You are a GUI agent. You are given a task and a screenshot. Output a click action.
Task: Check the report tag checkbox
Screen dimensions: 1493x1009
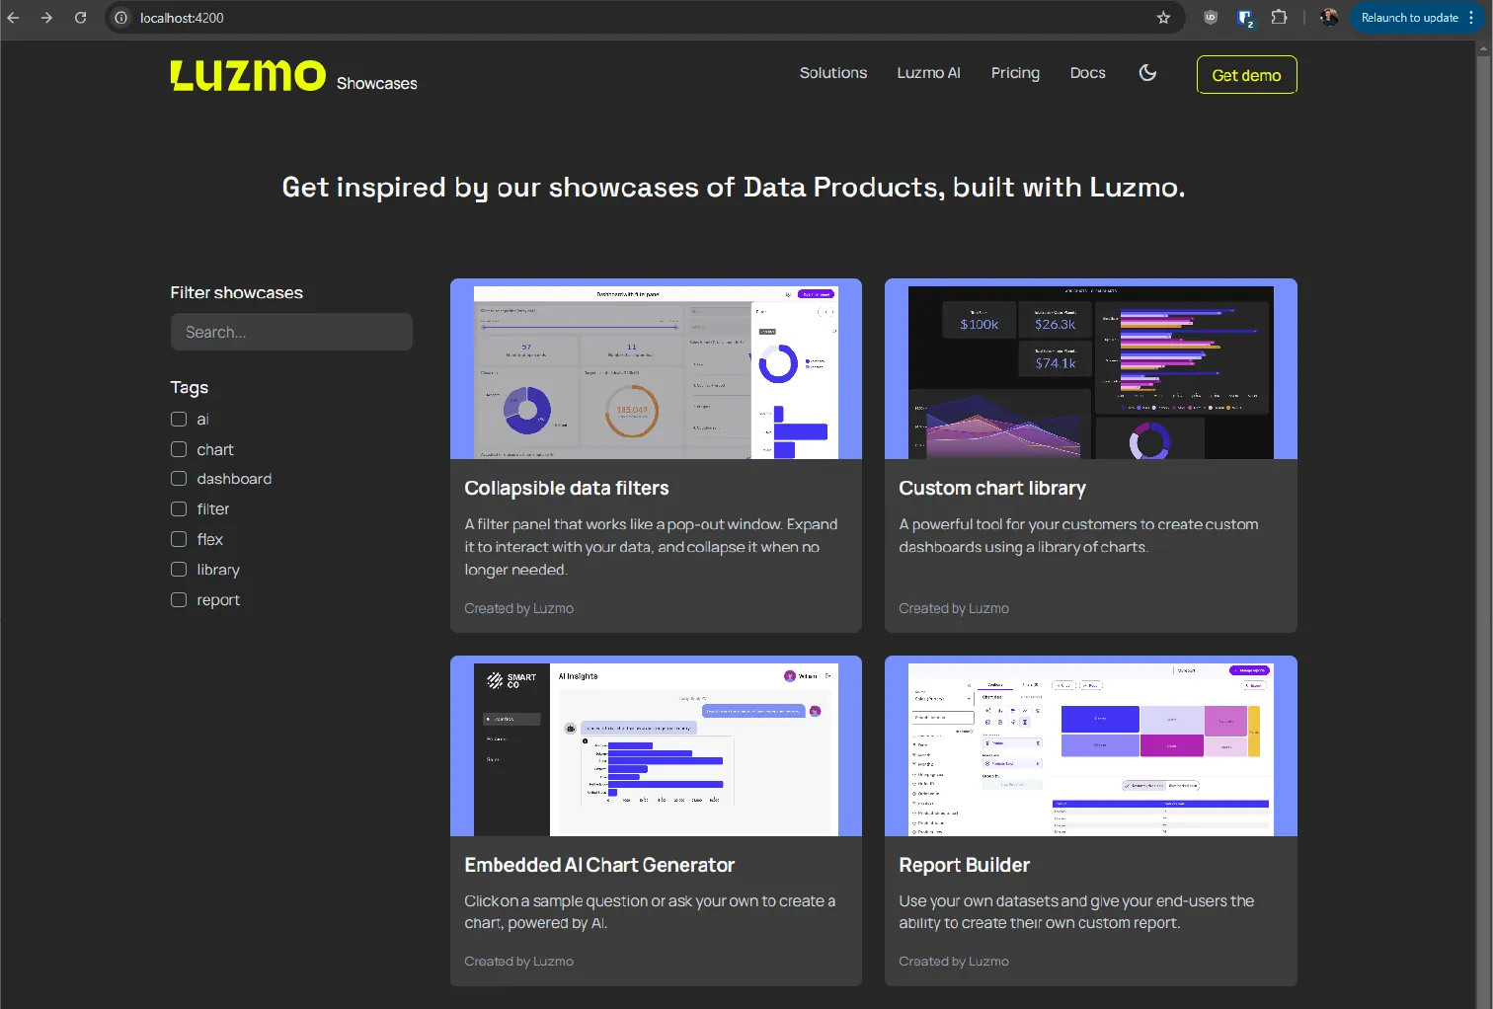click(179, 600)
